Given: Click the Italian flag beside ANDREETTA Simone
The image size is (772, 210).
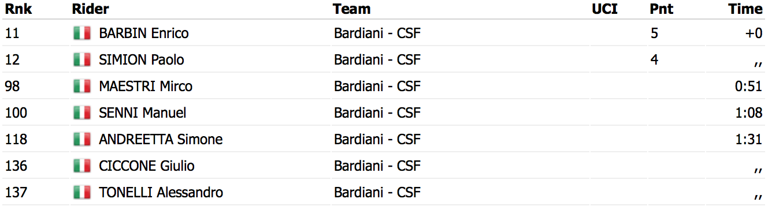Looking at the screenshot, I should 82,140.
